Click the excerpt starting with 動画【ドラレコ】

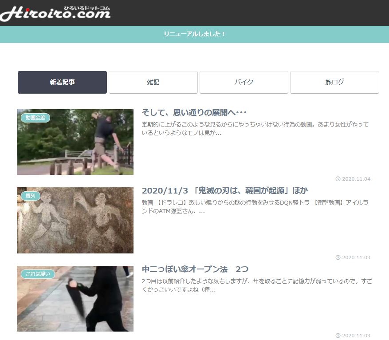[255, 207]
